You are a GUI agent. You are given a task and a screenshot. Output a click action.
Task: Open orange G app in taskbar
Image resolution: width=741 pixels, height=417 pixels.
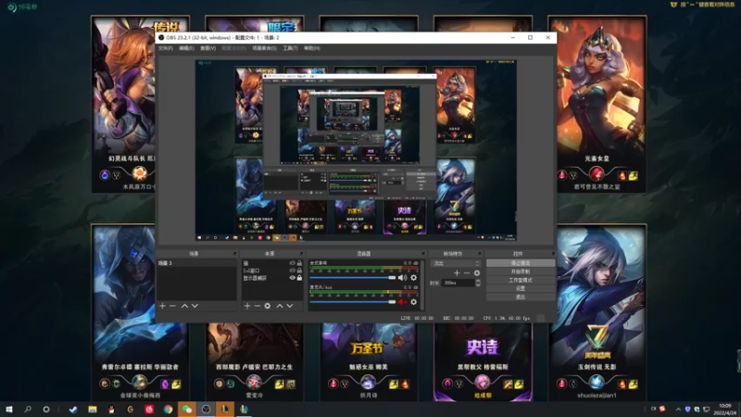(130, 410)
